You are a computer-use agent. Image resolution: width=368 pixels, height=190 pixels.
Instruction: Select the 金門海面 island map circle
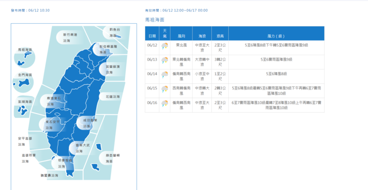coord(23,82)
